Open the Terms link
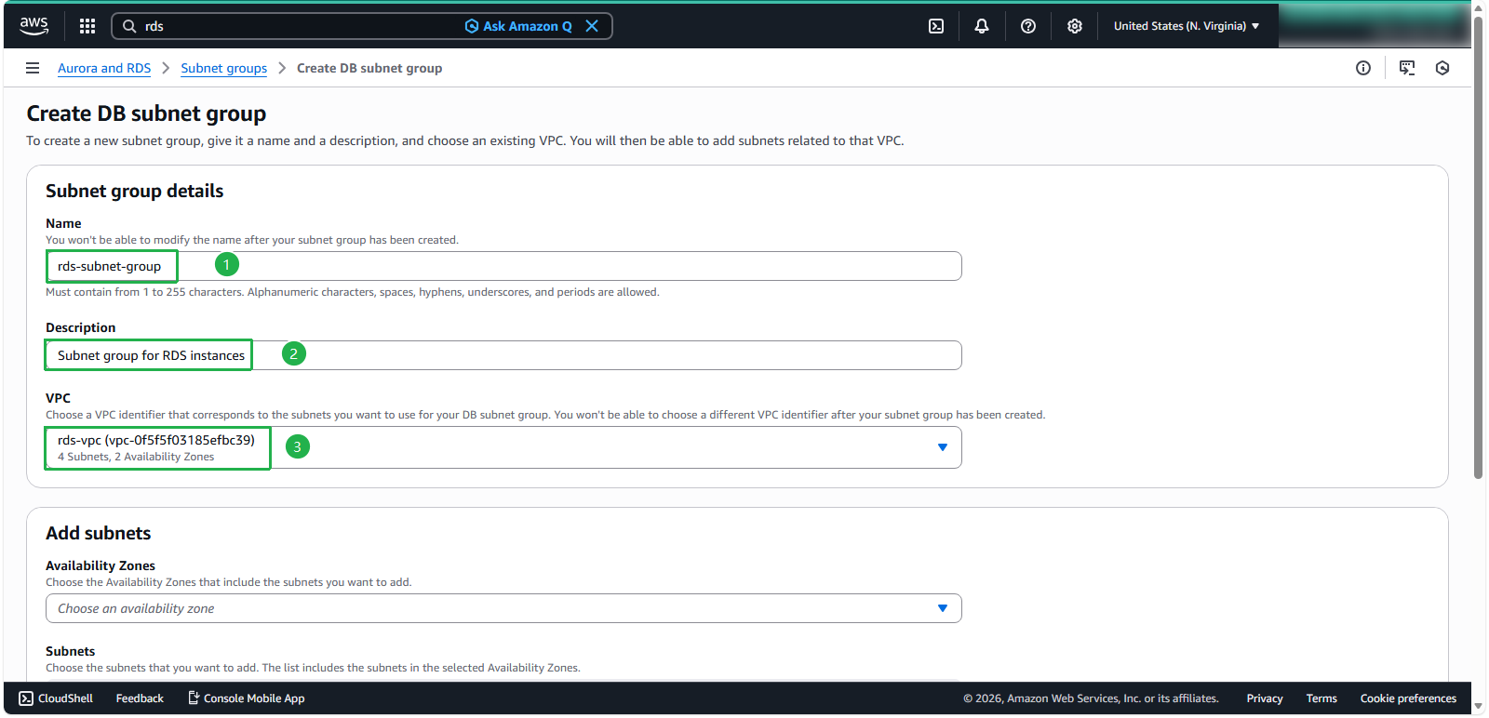This screenshot has width=1489, height=718. [1321, 698]
